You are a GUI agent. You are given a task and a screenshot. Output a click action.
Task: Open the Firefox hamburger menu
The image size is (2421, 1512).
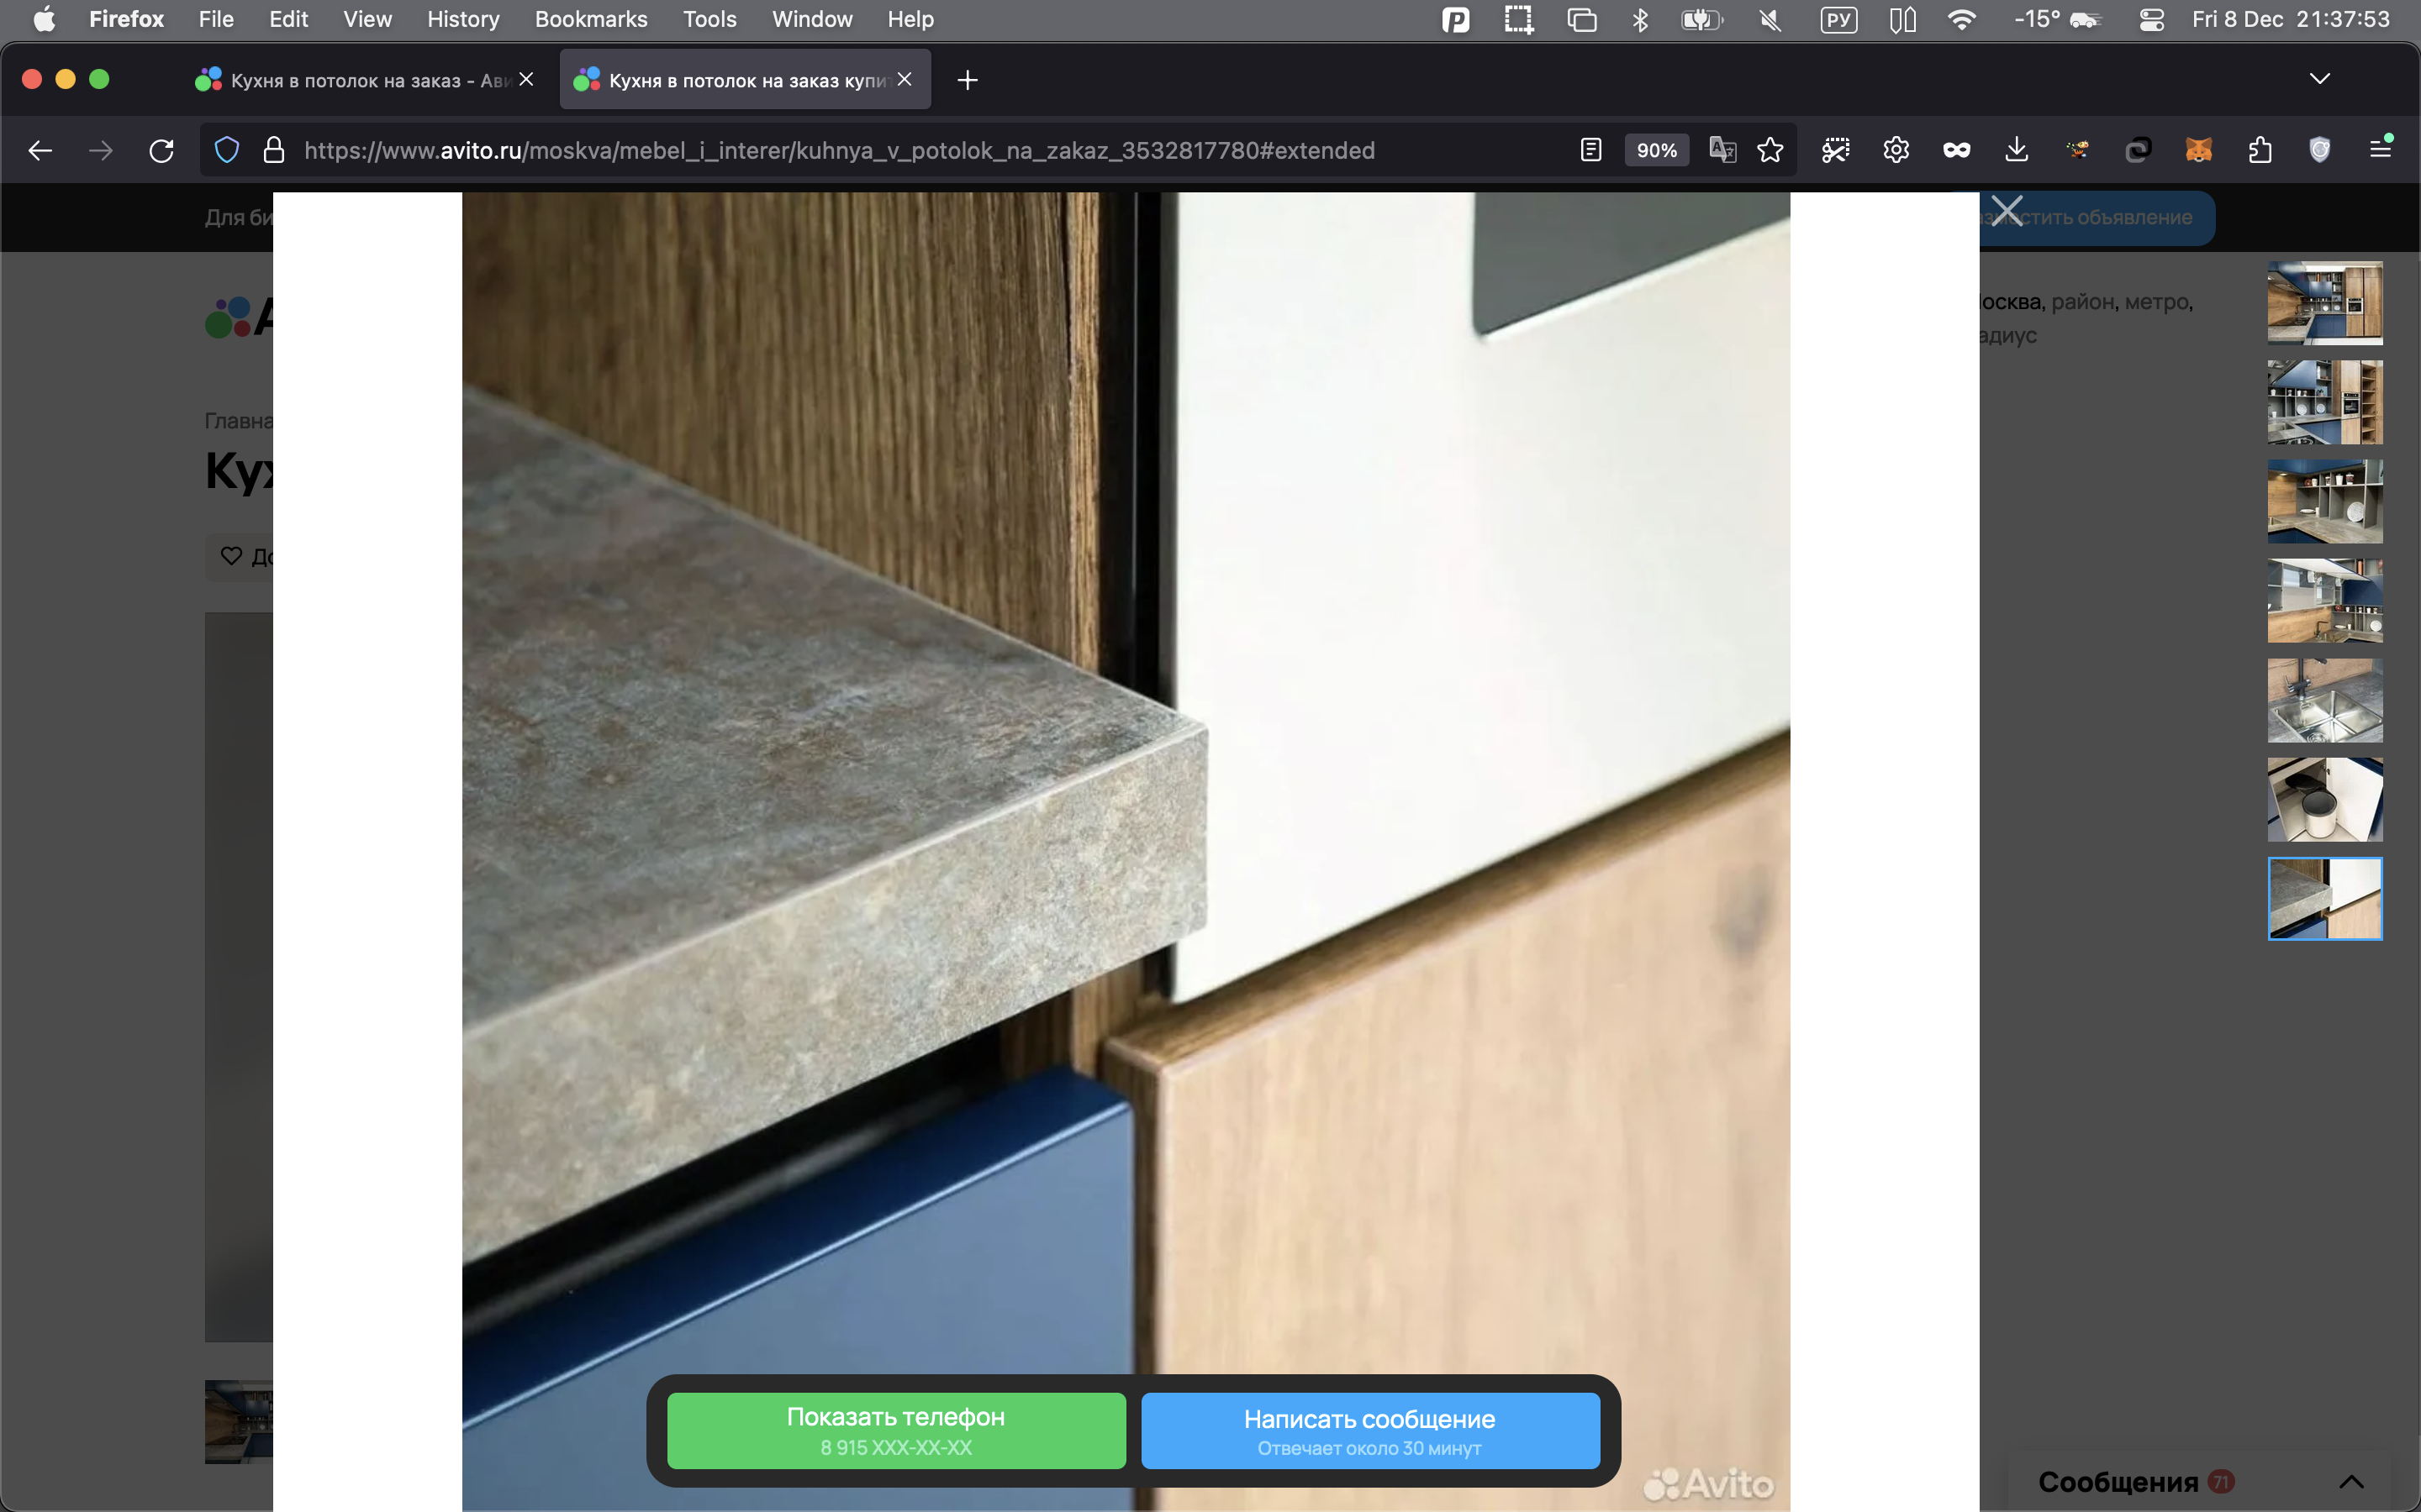tap(2380, 151)
